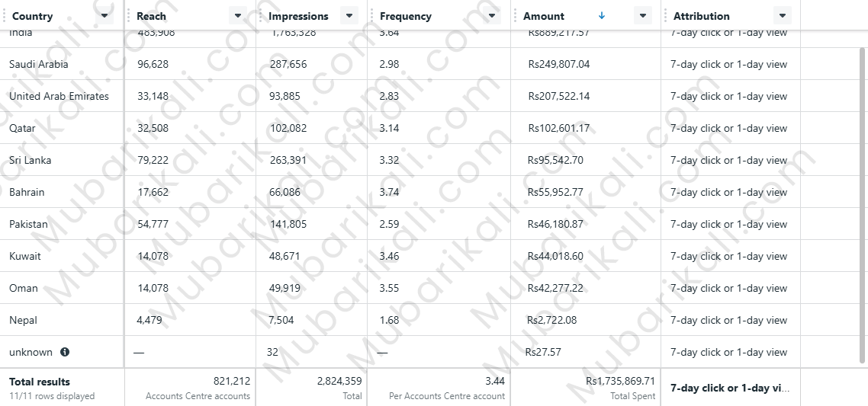
Task: Click the Reach column header label
Action: (152, 16)
